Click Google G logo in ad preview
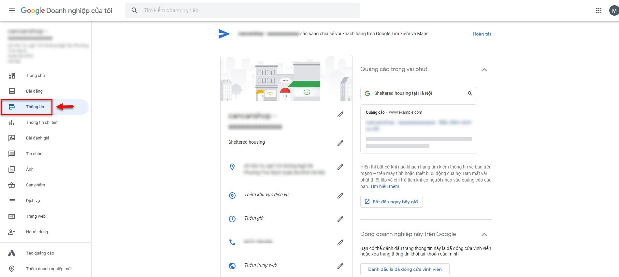619x277 pixels. point(367,94)
